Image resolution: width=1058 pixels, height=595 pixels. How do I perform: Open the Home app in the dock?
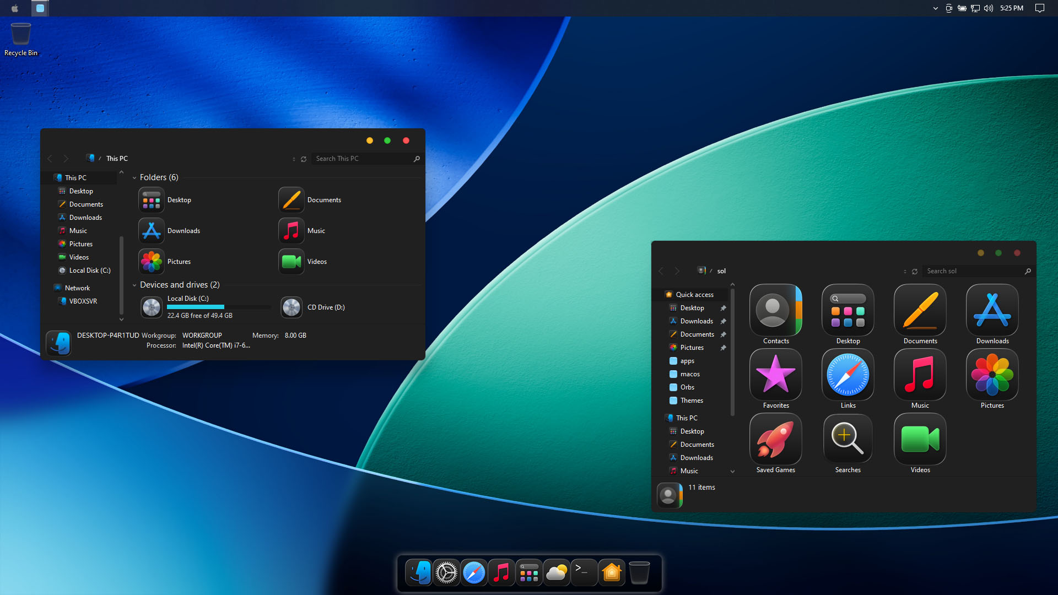(612, 572)
